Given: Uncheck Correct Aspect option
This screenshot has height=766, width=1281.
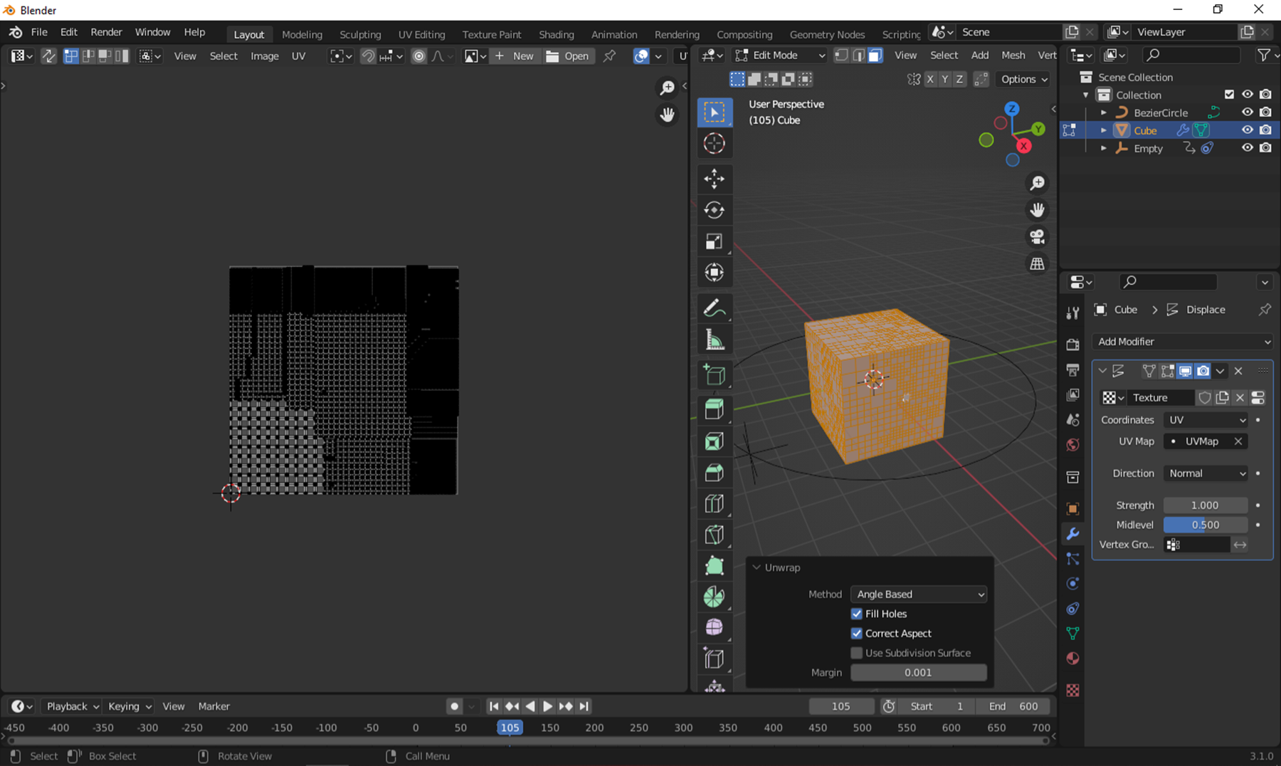Looking at the screenshot, I should point(857,634).
